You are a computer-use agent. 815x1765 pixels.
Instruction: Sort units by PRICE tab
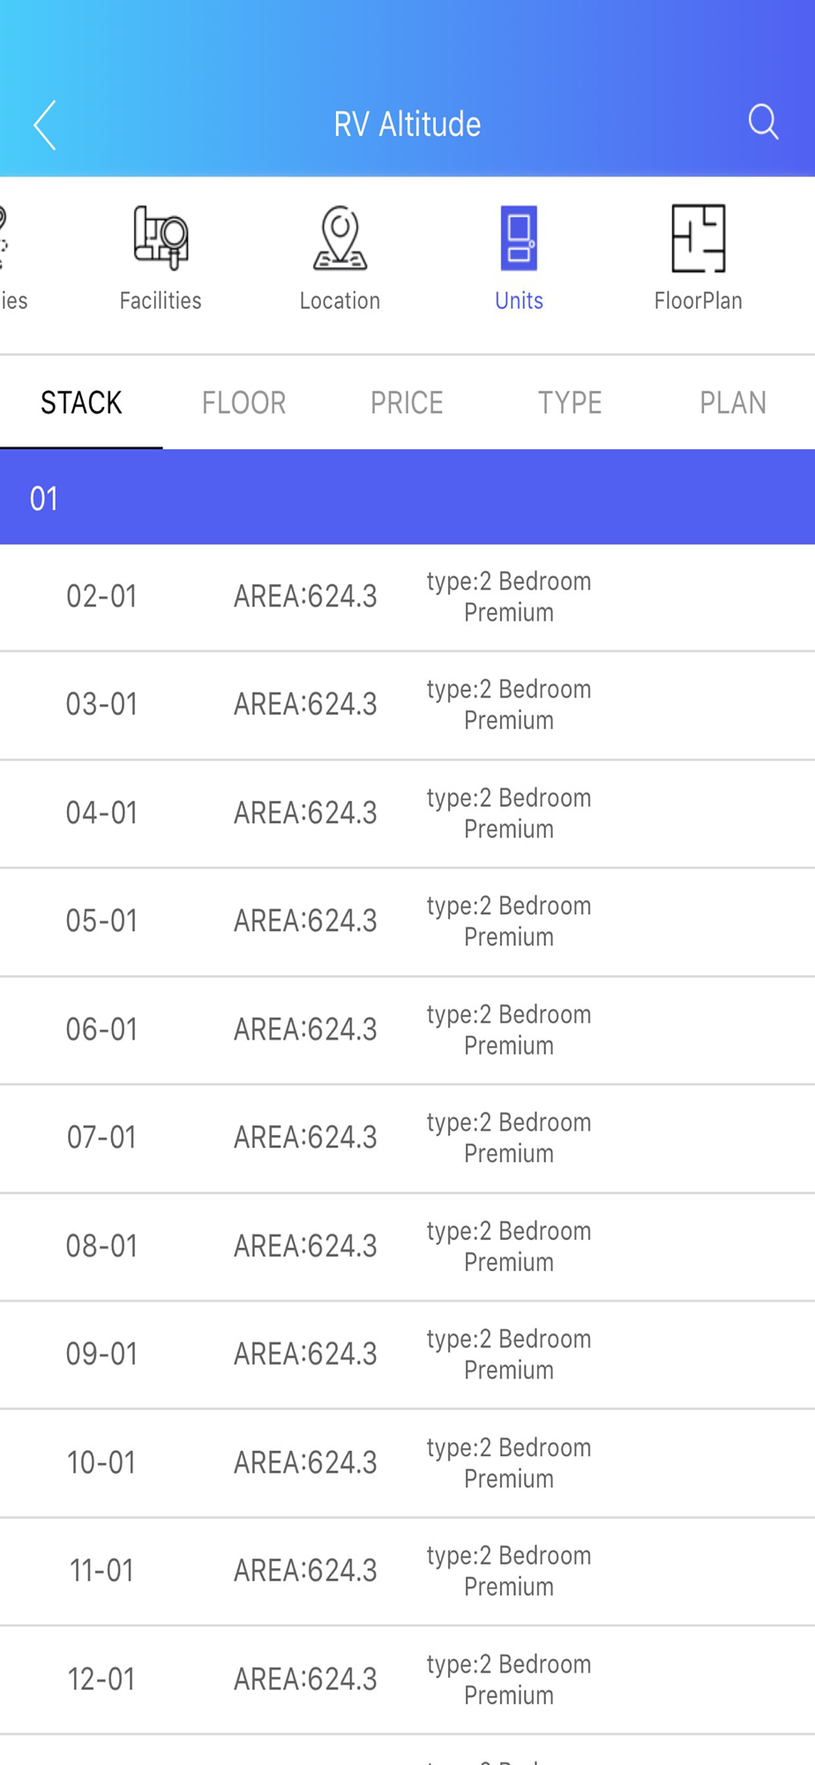pyautogui.click(x=407, y=402)
